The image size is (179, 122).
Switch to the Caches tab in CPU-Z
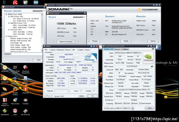[x=53, y=50]
